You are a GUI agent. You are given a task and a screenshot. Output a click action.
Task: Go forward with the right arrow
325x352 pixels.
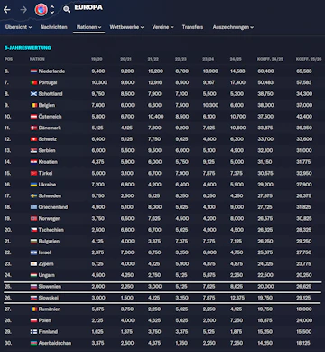click(x=23, y=10)
